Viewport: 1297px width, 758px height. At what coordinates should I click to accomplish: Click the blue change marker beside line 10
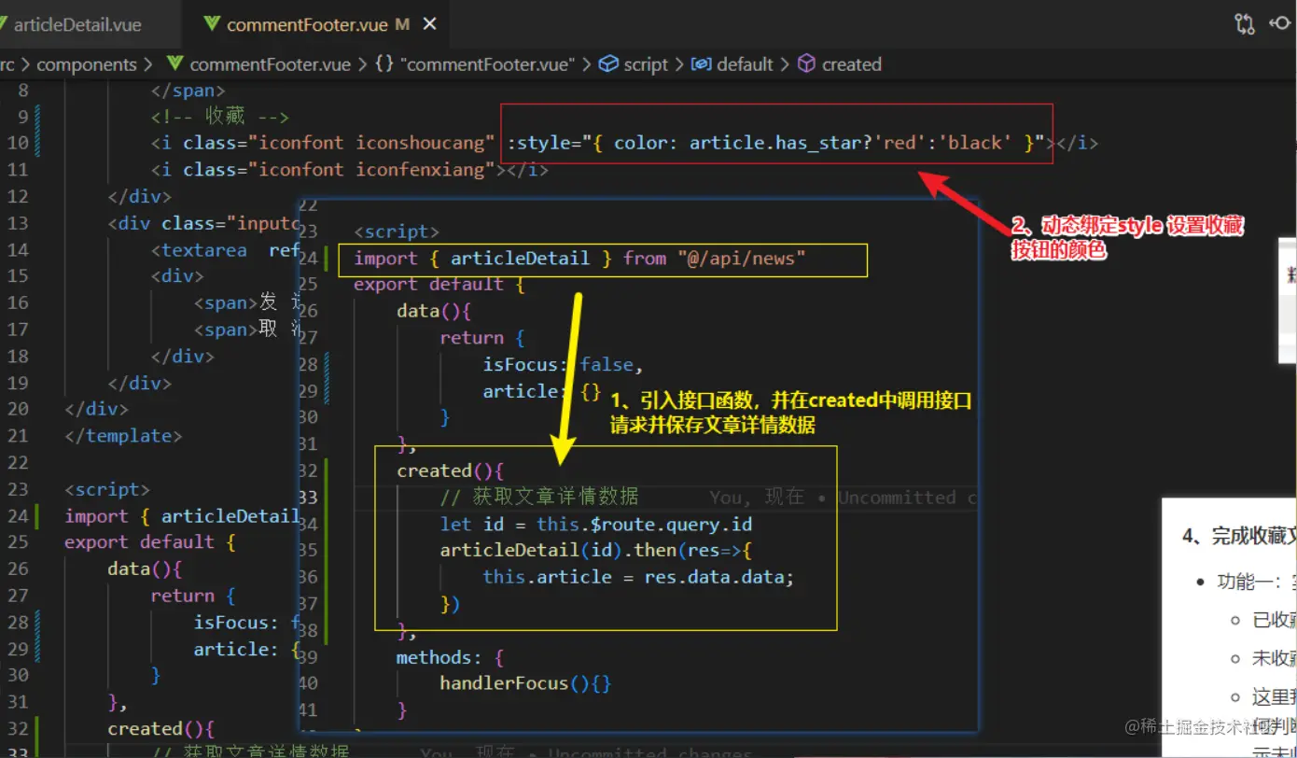coord(36,143)
